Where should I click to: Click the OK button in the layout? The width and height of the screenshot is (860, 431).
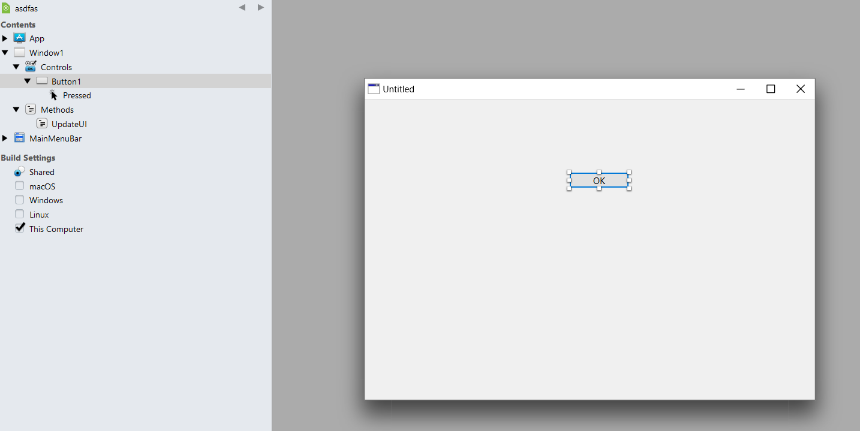pos(599,180)
